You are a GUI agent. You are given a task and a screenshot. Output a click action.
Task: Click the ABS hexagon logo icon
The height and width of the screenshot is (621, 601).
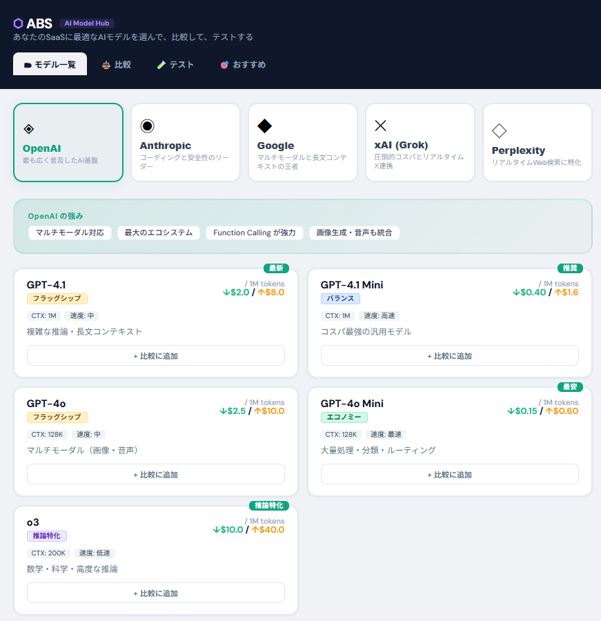18,23
